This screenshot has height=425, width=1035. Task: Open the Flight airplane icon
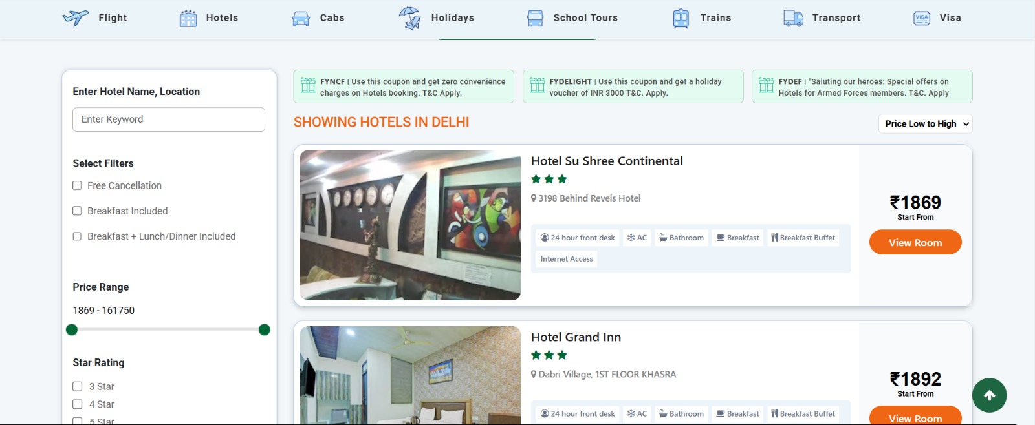(75, 18)
